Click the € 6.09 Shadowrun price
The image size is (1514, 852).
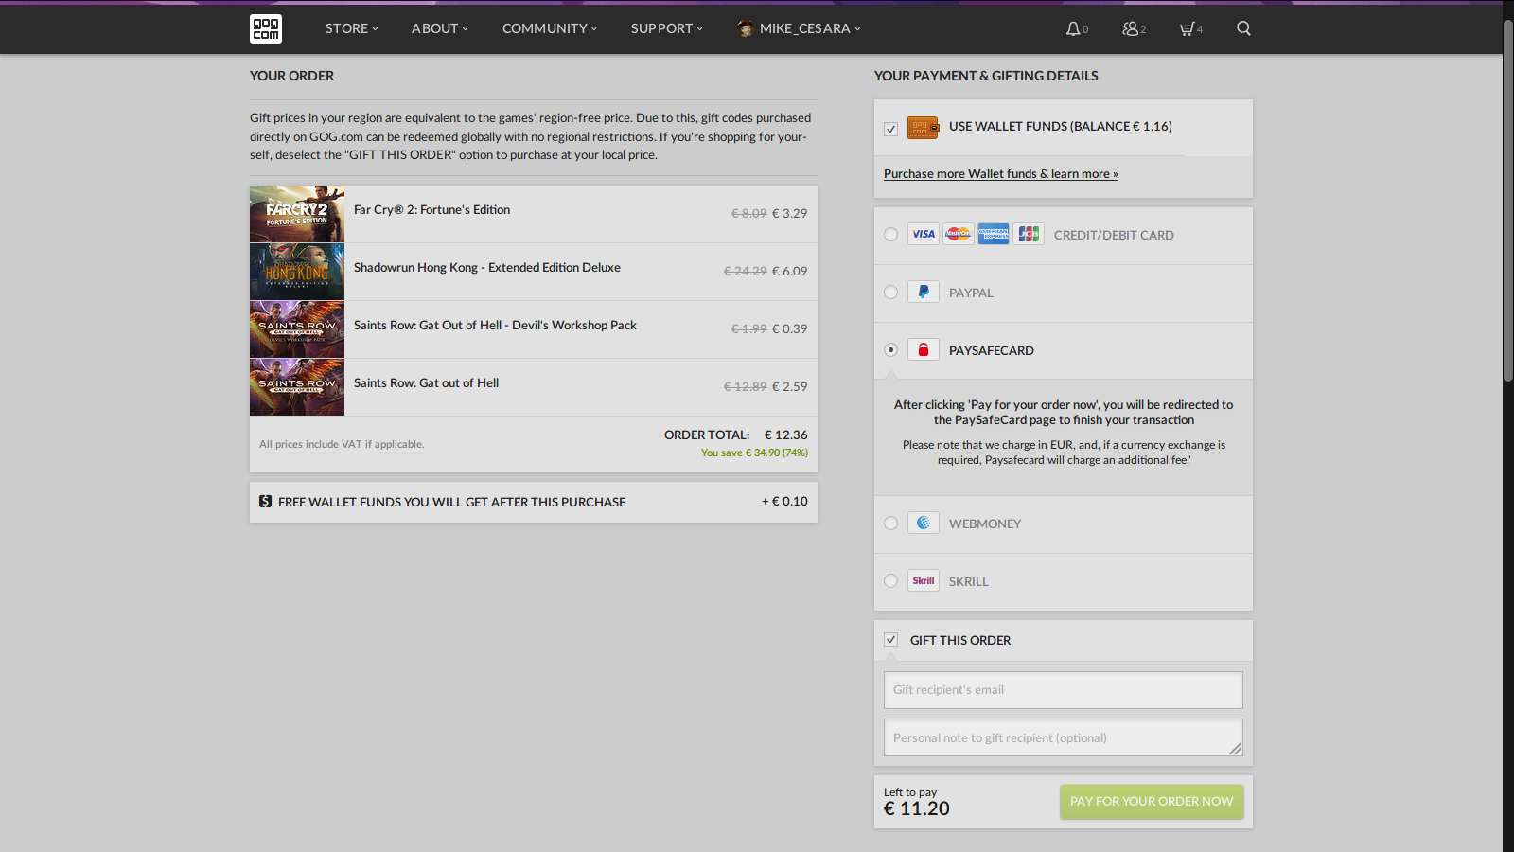(x=790, y=272)
